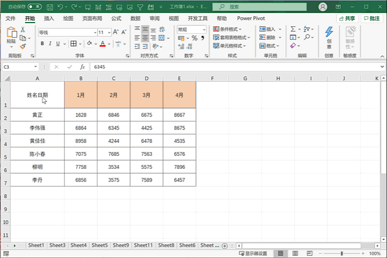
Task: Open the Conditional Formatting dropdown
Action: click(x=227, y=29)
